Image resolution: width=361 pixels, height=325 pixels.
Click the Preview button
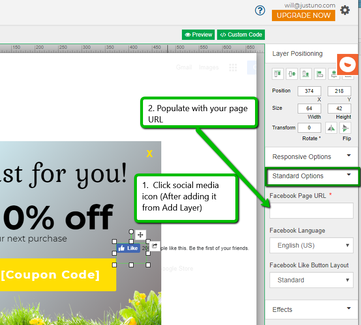coord(198,35)
